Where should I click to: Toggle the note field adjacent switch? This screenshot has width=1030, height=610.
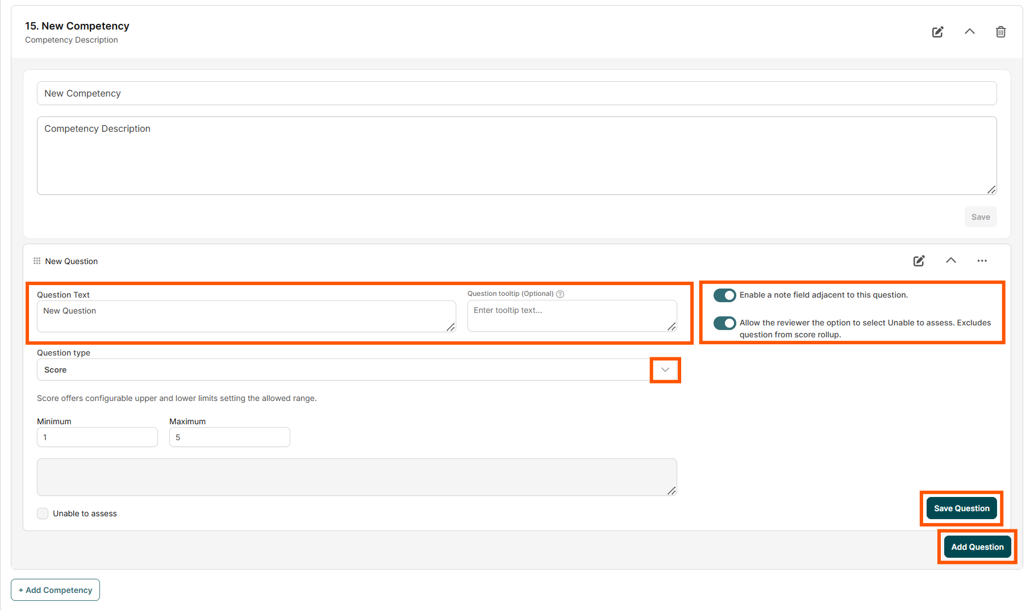[724, 295]
